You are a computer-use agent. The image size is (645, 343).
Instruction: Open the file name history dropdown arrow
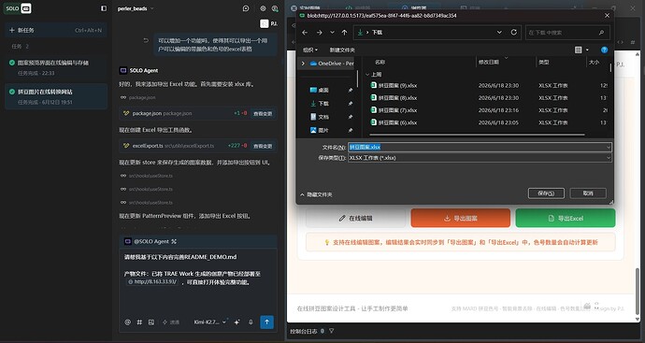coord(609,148)
